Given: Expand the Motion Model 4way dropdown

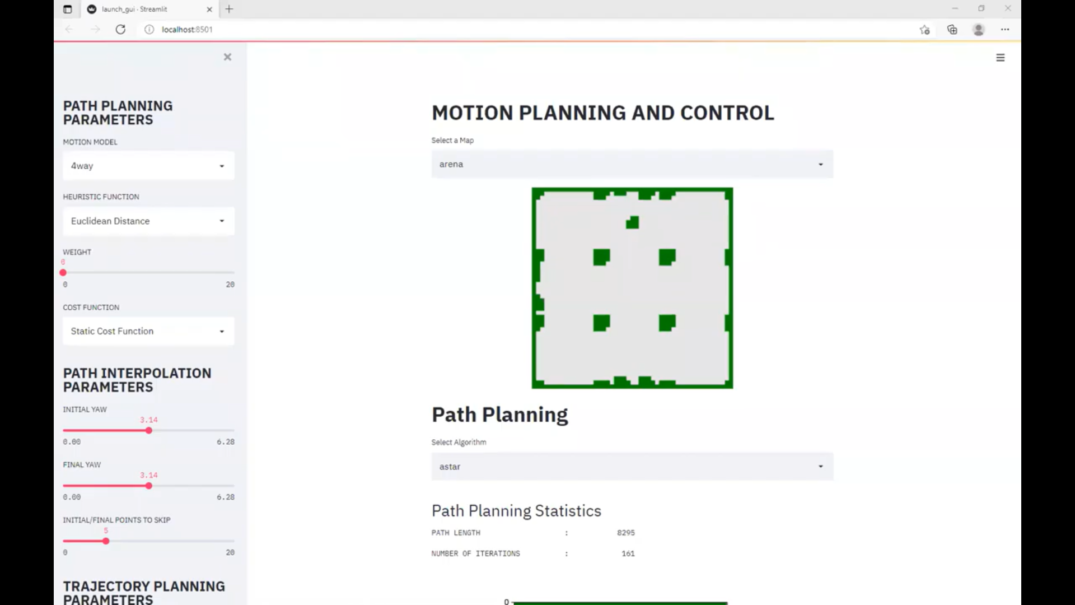Looking at the screenshot, I should [148, 166].
